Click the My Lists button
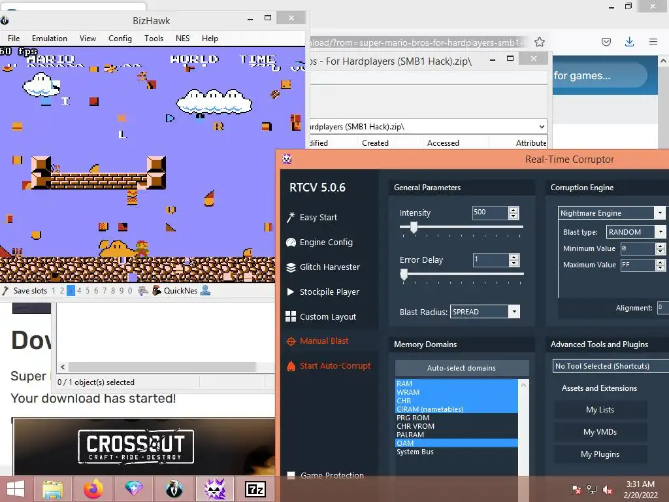The height and width of the screenshot is (502, 669). pyautogui.click(x=600, y=410)
